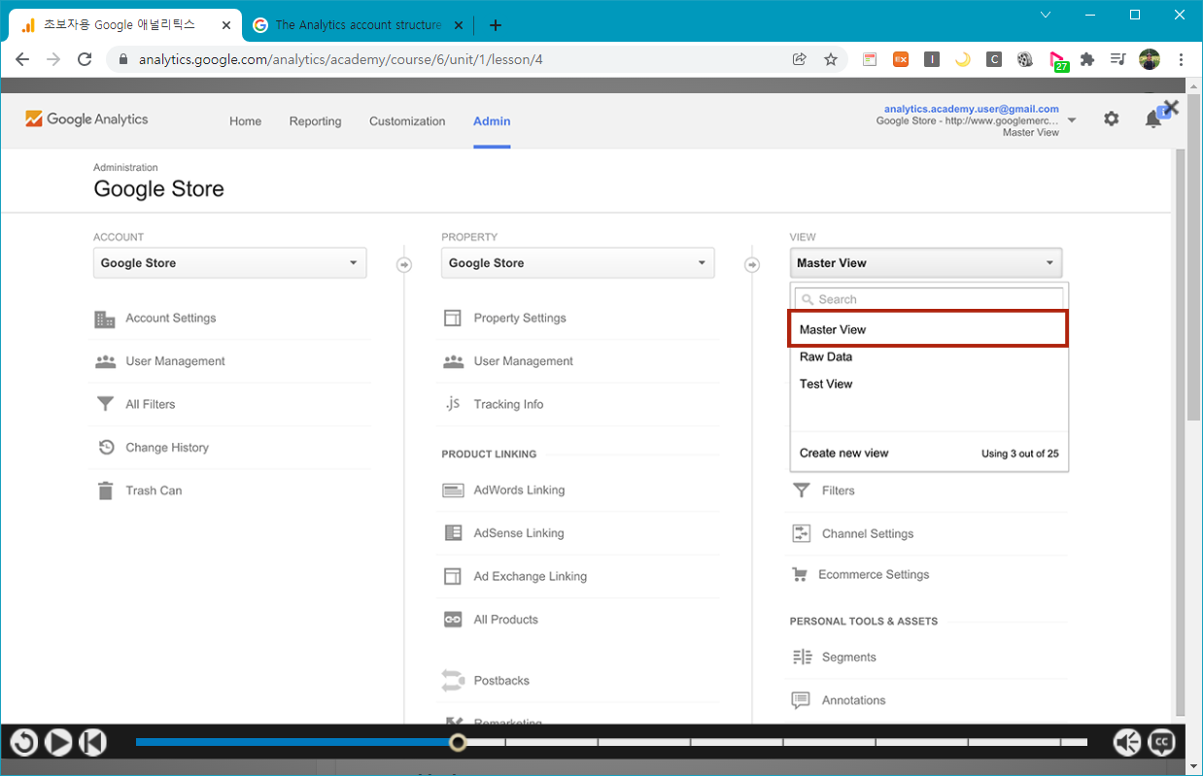Close the lesson overlay with X
Image resolution: width=1203 pixels, height=776 pixels.
coord(1171,107)
